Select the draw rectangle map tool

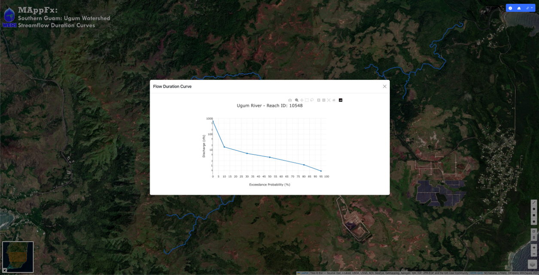(534, 215)
